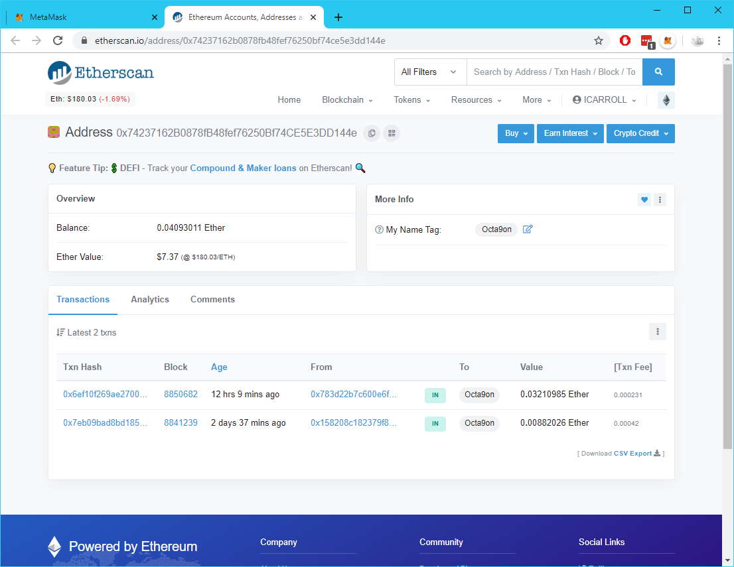Click the blue search magnifier button
Viewport: 734px width, 567px height.
[x=658, y=72]
